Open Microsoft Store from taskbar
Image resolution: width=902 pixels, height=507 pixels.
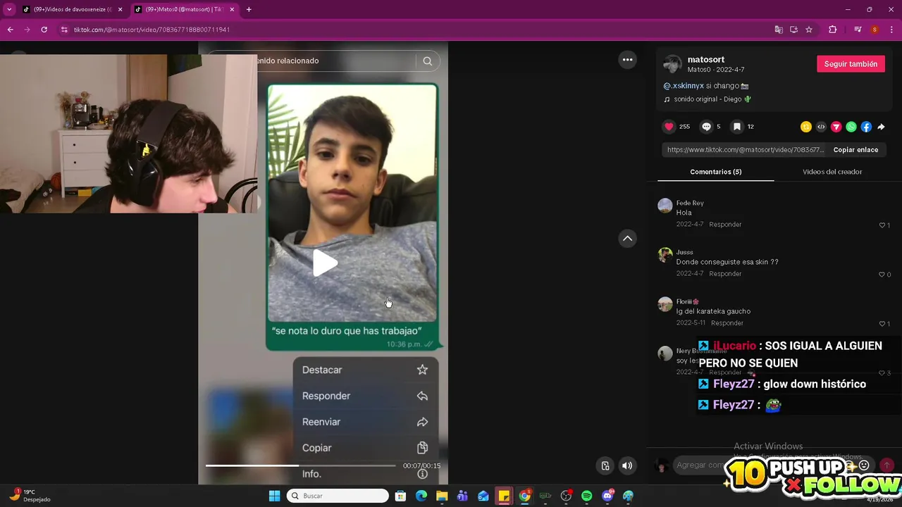[x=400, y=496]
